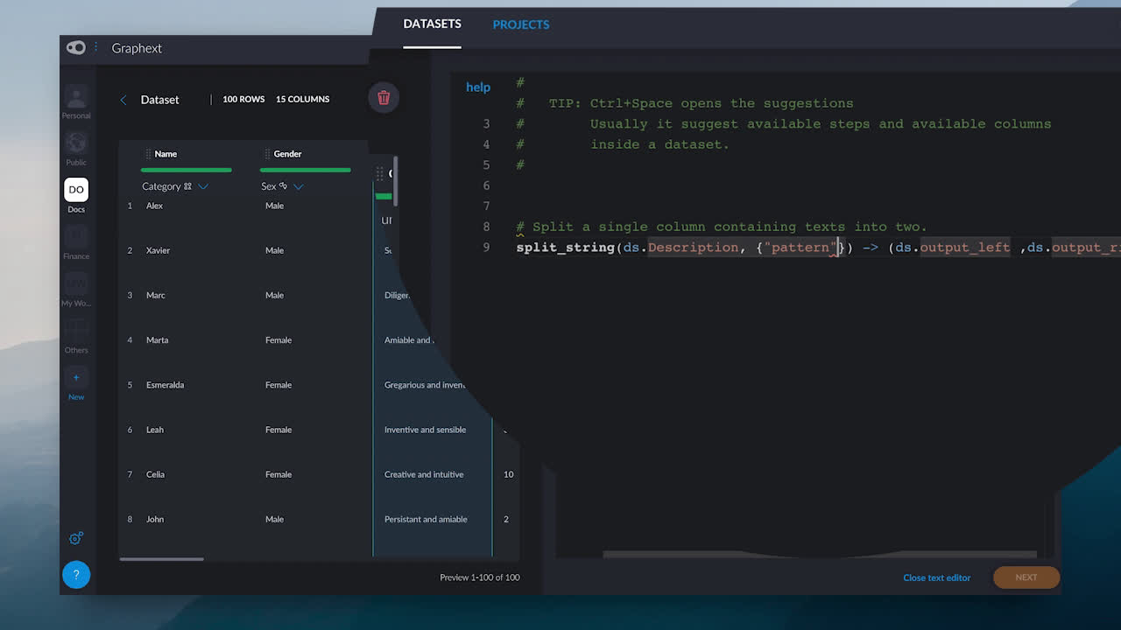
Task: Delete dataset with the red trash icon
Action: (x=384, y=97)
